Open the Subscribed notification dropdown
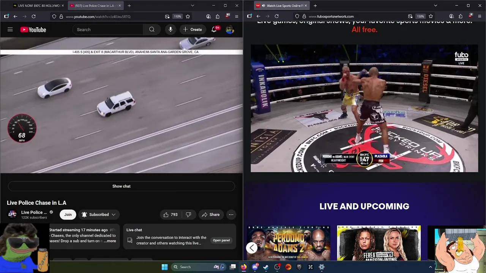The width and height of the screenshot is (486, 273). click(98, 215)
